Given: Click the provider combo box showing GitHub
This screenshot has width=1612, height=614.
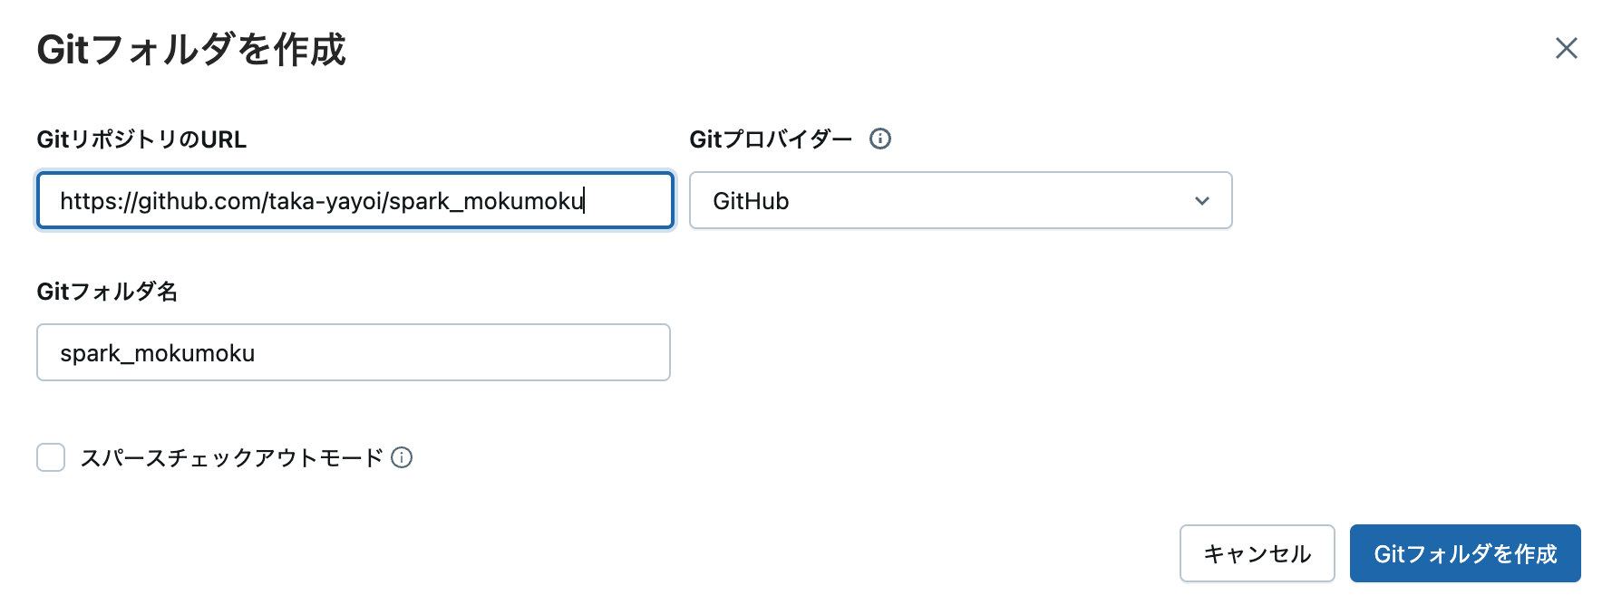Looking at the screenshot, I should [960, 200].
